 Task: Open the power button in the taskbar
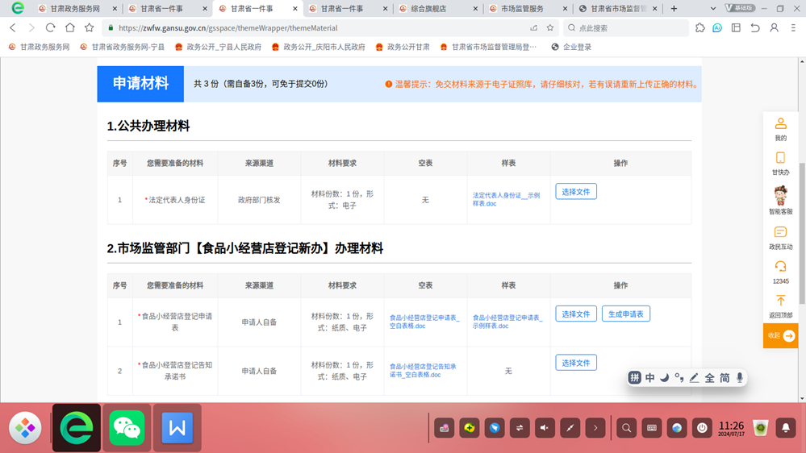tap(702, 428)
